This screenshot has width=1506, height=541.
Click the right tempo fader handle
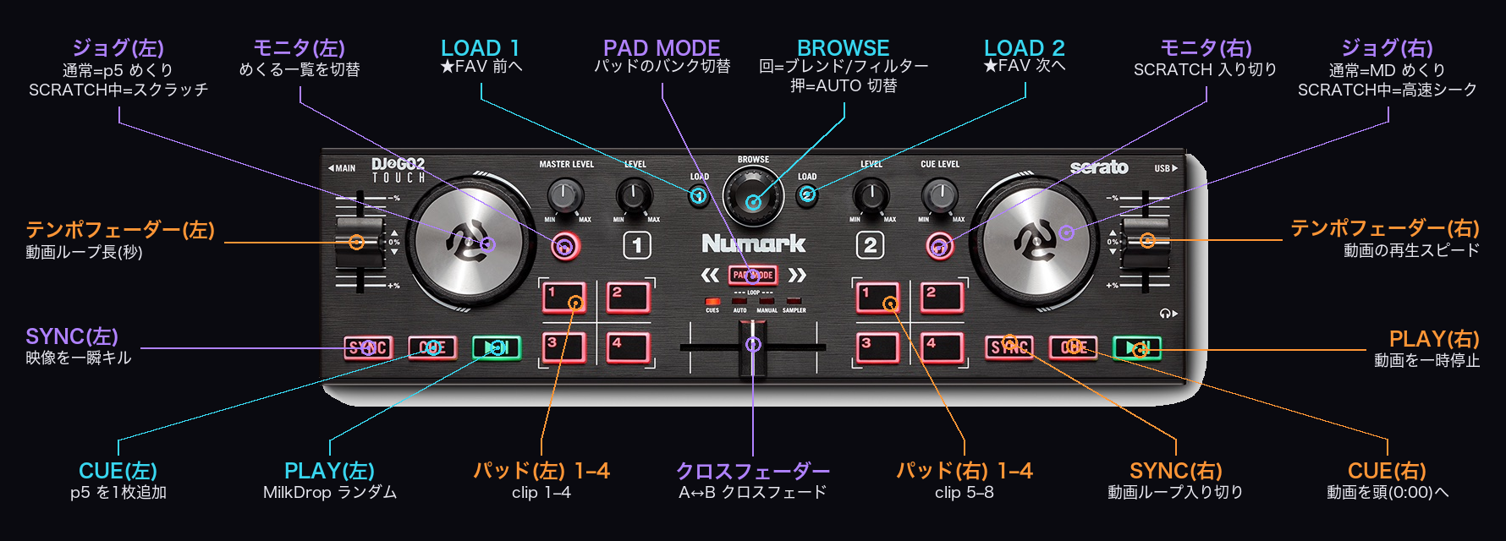(x=1146, y=243)
